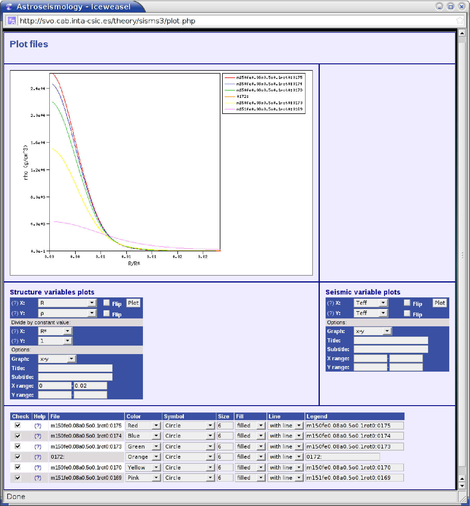This screenshot has height=506, width=470.
Task: Open the Seismic Graph type dropdown
Action: click(x=373, y=331)
